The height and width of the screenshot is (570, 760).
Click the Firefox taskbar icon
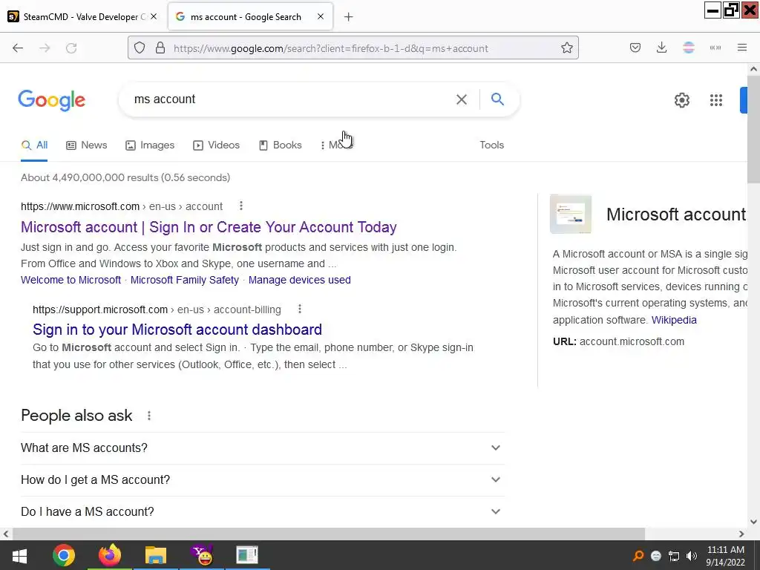110,555
